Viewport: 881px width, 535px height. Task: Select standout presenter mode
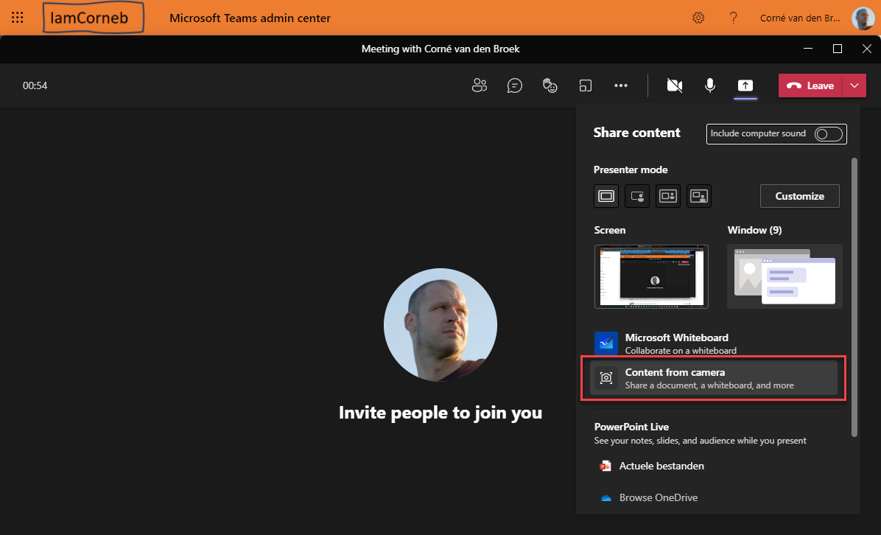tap(637, 196)
